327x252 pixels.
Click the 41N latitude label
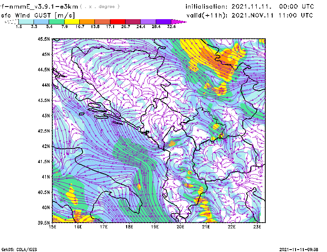[46, 177]
